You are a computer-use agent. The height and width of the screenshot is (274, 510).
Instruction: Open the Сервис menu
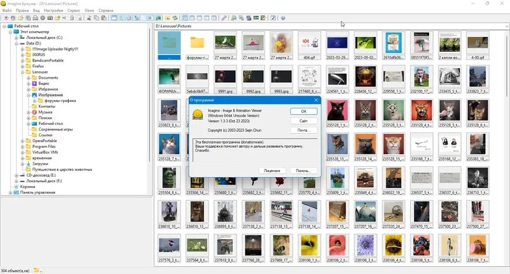click(74, 10)
